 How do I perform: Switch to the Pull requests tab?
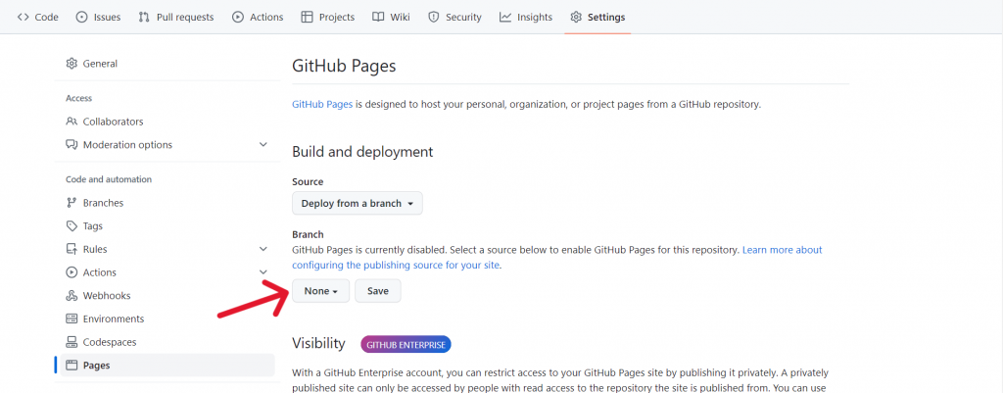[176, 17]
